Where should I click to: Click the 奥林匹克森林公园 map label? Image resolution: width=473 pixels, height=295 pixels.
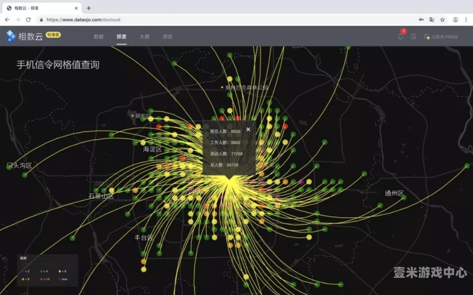pyautogui.click(x=246, y=87)
